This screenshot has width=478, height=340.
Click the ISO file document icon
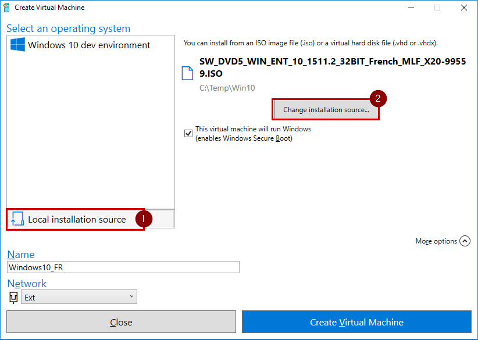(x=187, y=73)
